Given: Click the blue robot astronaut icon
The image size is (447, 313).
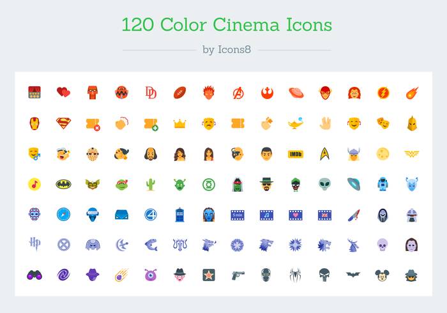Looking at the screenshot, I should click(x=383, y=184).
